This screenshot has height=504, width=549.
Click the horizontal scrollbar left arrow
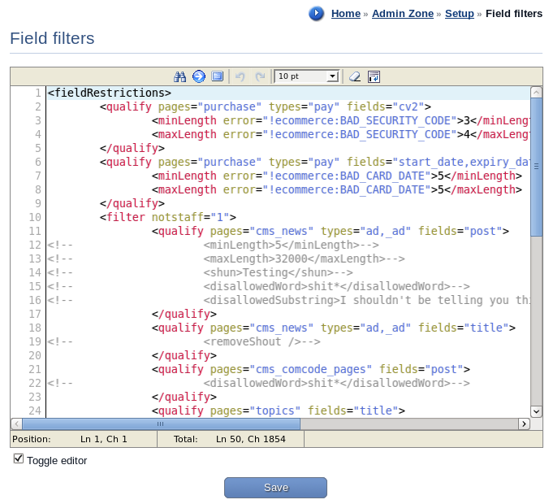[16, 424]
